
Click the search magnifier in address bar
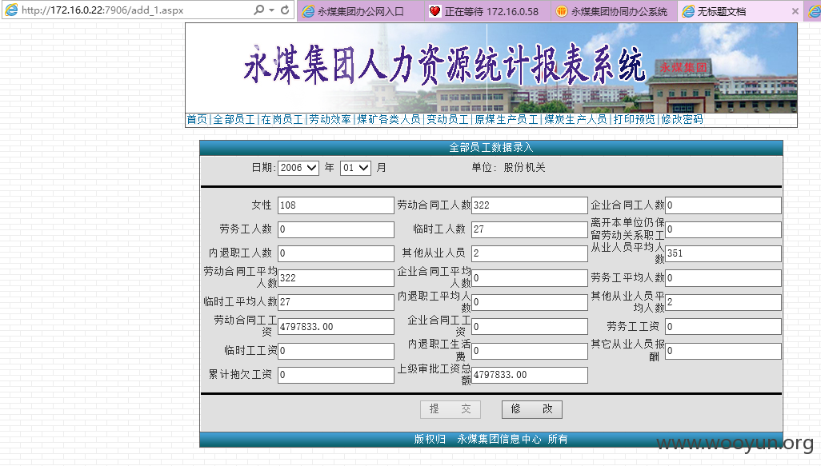click(x=258, y=10)
